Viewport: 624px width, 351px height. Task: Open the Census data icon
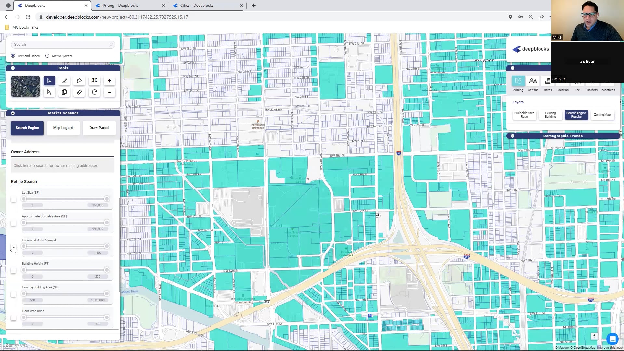tap(533, 81)
